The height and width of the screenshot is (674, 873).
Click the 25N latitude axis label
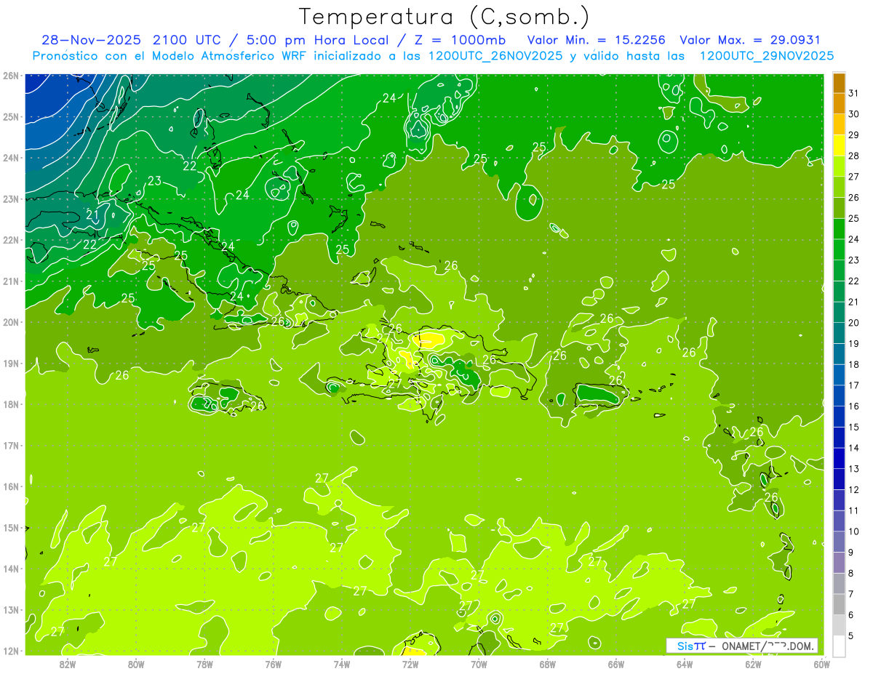coord(11,117)
